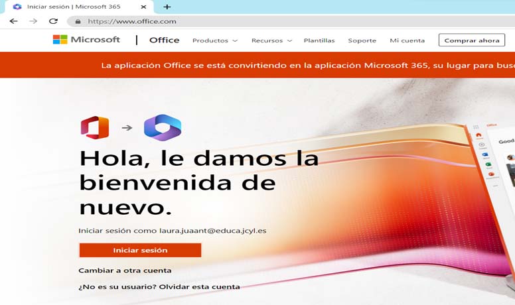Reload the page with the refresh icon
515x305 pixels.
(x=53, y=21)
